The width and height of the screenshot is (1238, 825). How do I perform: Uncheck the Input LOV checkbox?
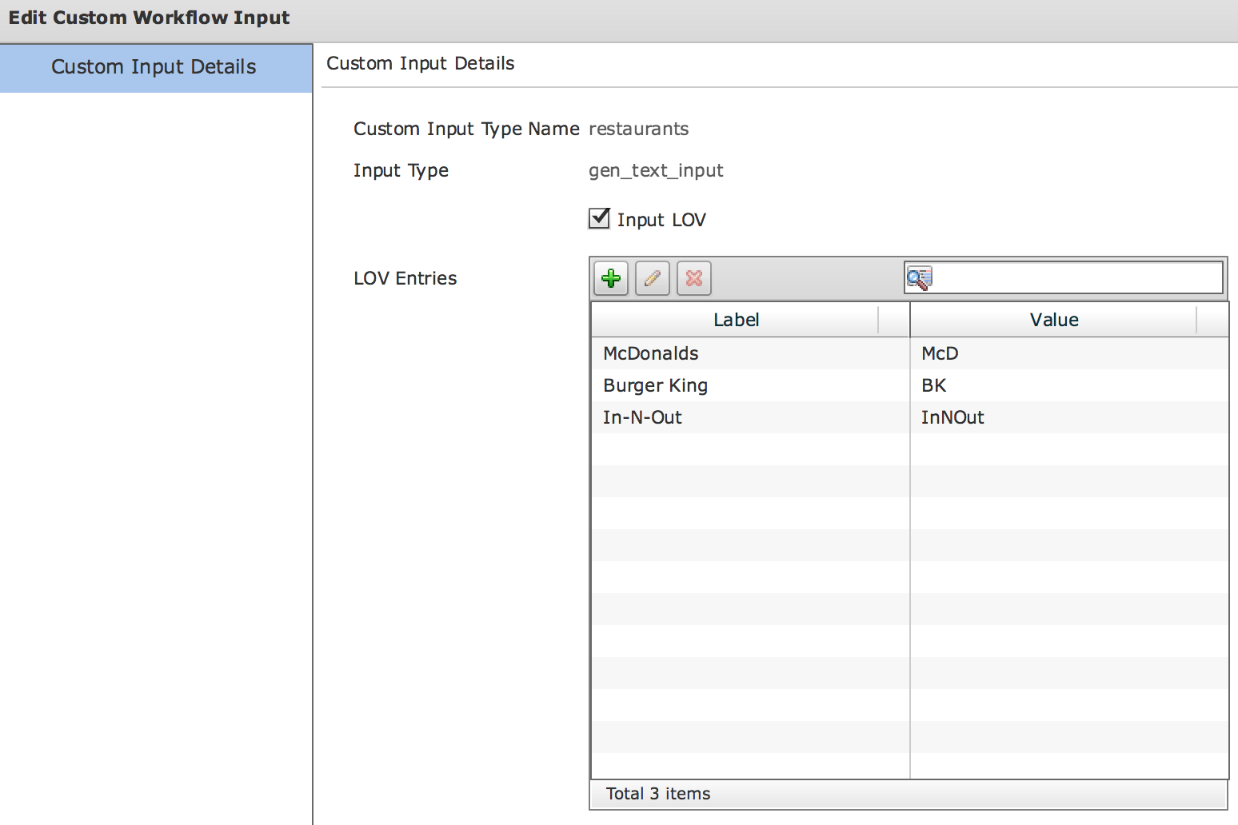[x=599, y=218]
